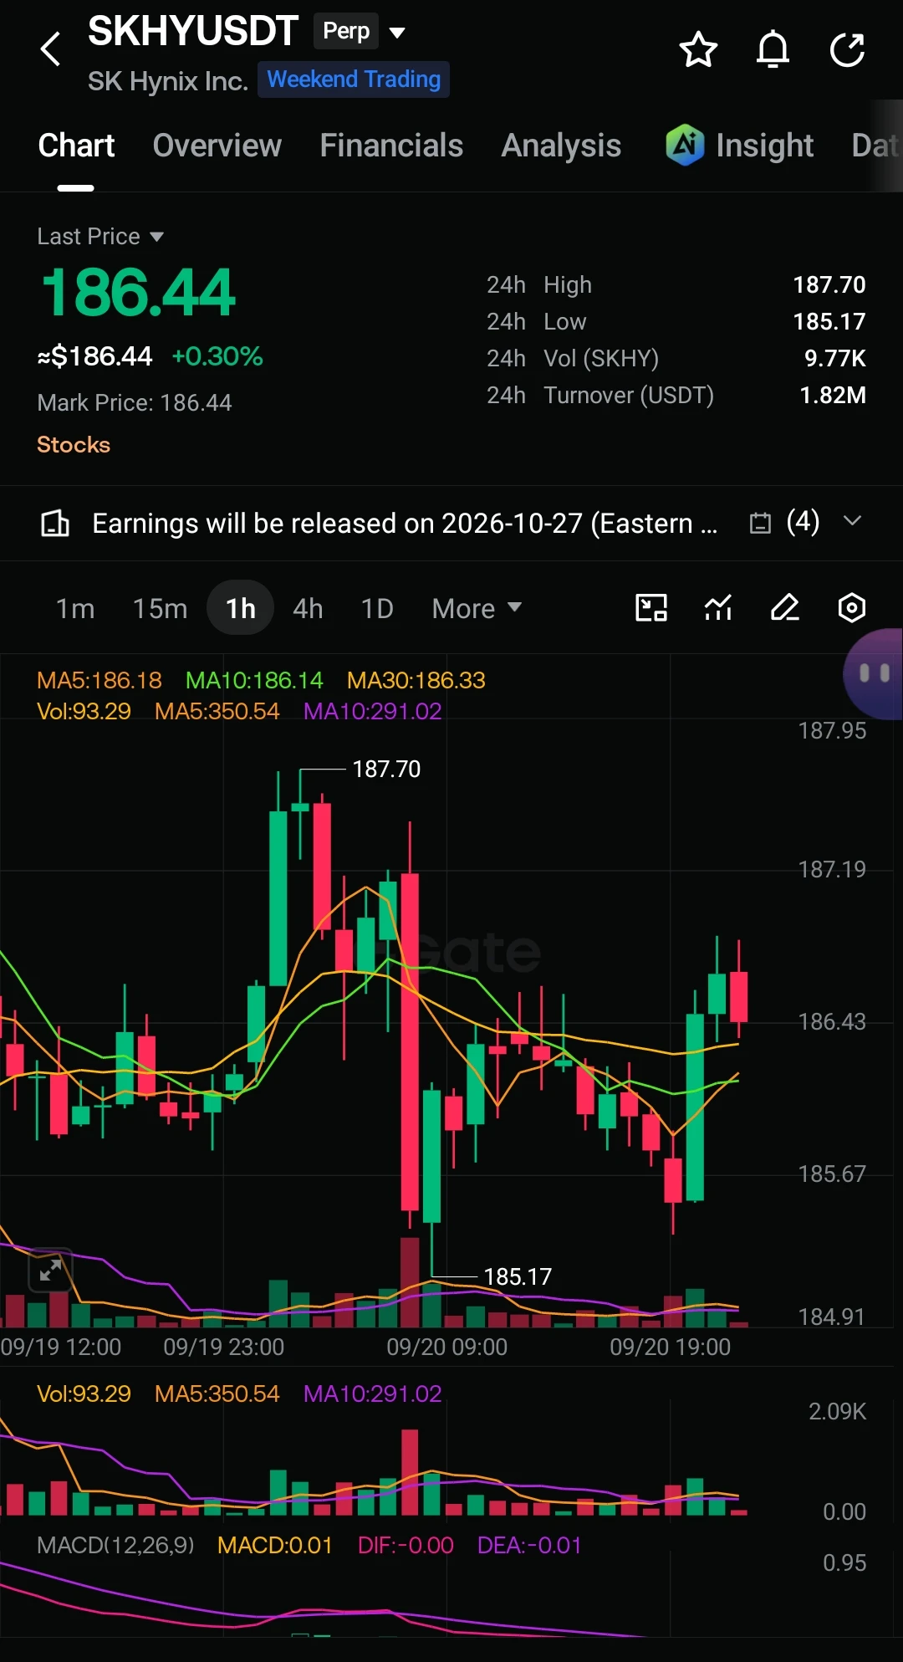The image size is (903, 1662).
Task: Open the Analysis tab
Action: (561, 146)
